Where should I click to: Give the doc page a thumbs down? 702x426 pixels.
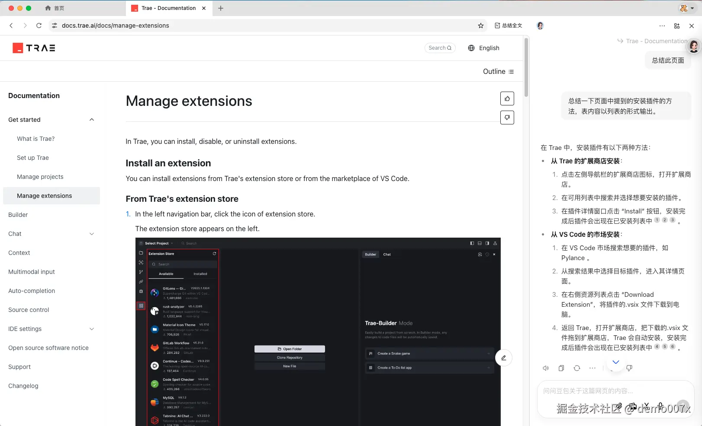click(x=507, y=118)
